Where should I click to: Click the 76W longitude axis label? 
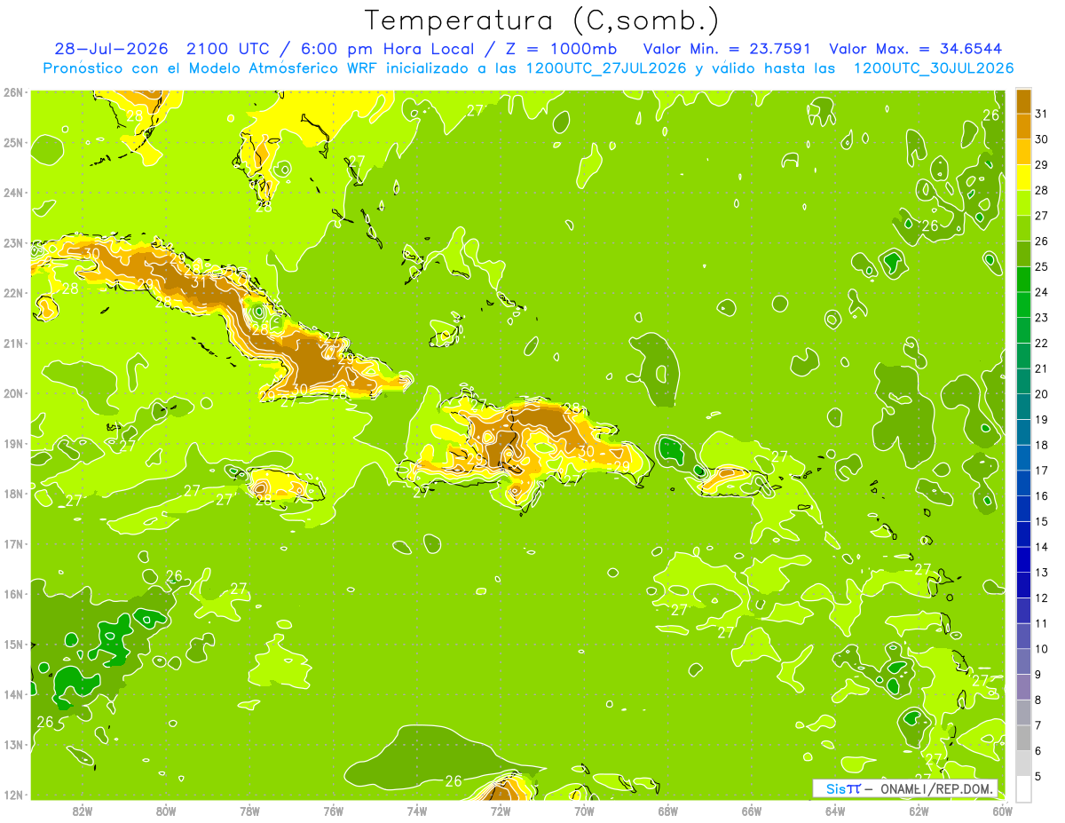[333, 810]
